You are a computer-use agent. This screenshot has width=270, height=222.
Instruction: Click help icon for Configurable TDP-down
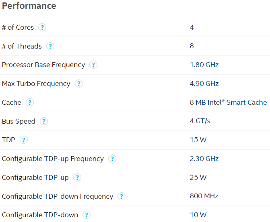point(87,215)
